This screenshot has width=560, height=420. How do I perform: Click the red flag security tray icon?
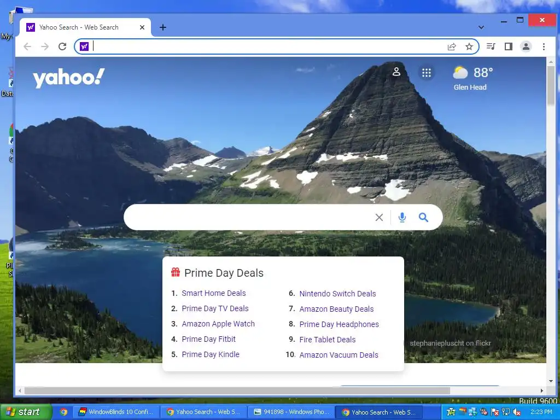point(495,412)
